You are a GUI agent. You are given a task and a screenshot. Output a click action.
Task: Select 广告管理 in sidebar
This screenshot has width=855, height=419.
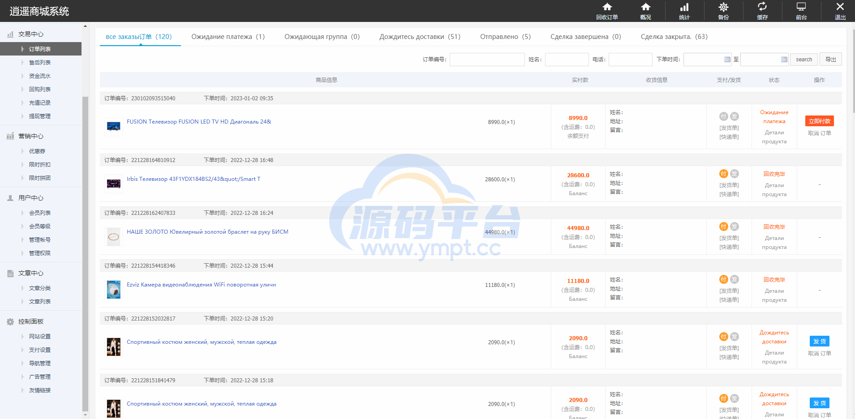40,377
